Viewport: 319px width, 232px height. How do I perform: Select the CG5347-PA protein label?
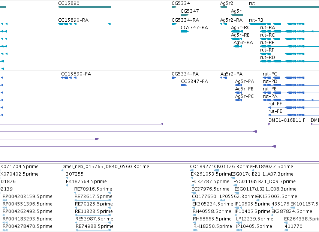195,81
